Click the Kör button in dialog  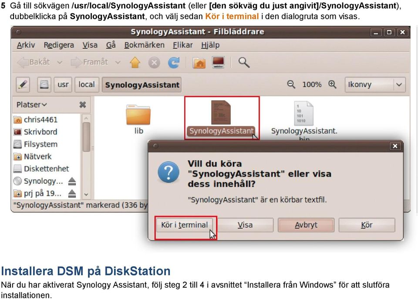[367, 225]
